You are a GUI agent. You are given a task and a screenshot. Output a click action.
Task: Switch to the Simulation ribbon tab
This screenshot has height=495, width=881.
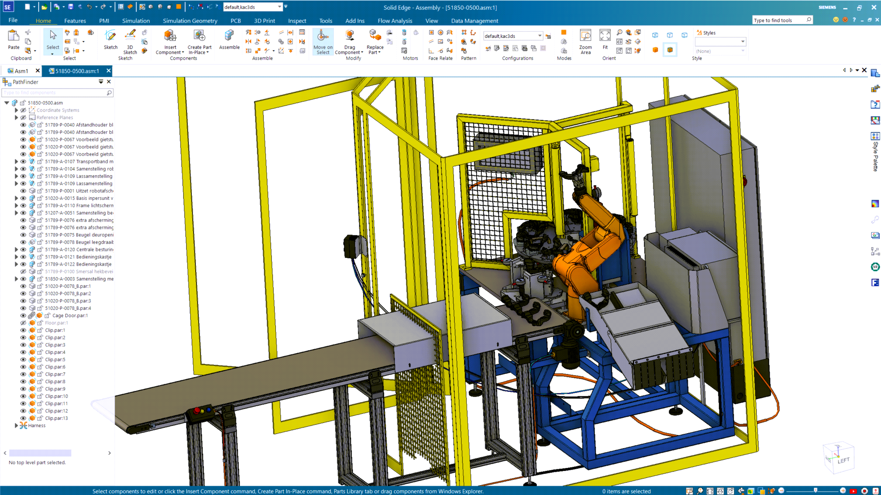136,21
